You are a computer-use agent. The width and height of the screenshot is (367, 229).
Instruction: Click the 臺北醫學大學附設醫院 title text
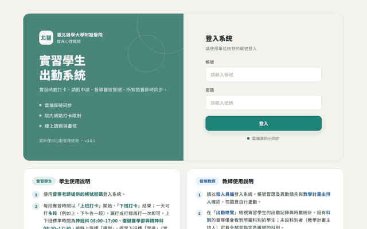(80, 35)
